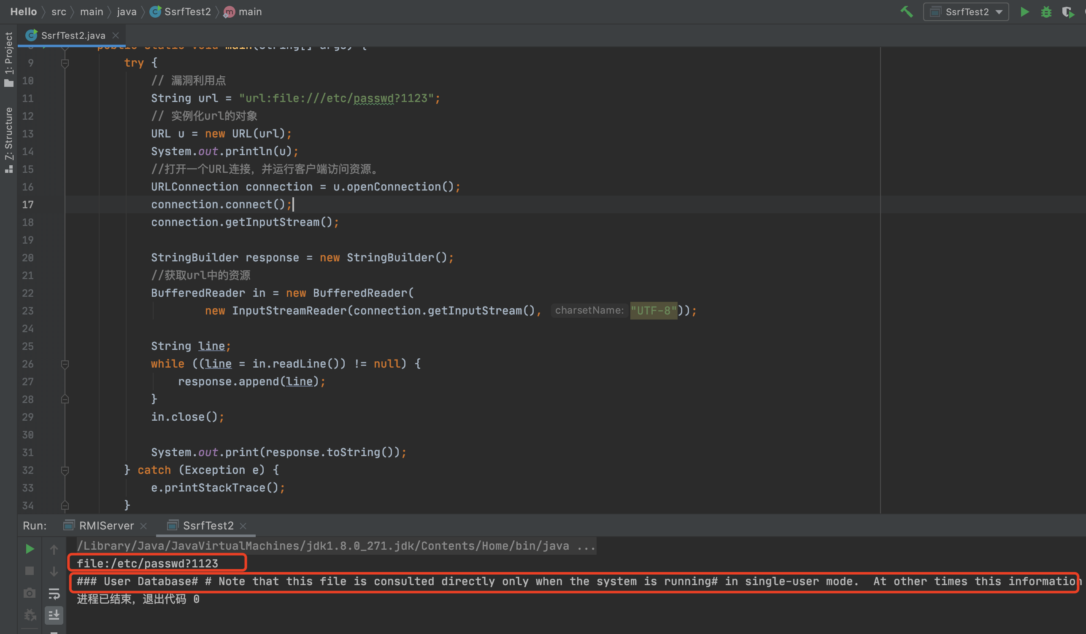
Task: Click the Build Project hammer icon
Action: 907,12
